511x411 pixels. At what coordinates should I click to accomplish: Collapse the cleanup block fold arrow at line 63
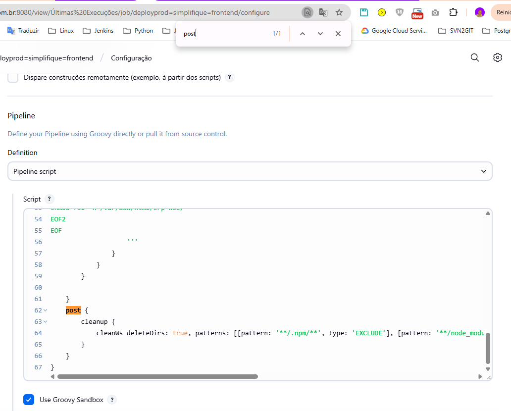(x=45, y=322)
